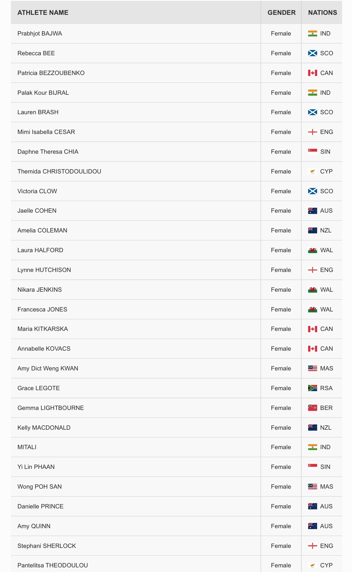This screenshot has width=352, height=572.
Task: Click the Bermuda flag beside Gemma LIGHTBOURNE
Action: [x=312, y=408]
